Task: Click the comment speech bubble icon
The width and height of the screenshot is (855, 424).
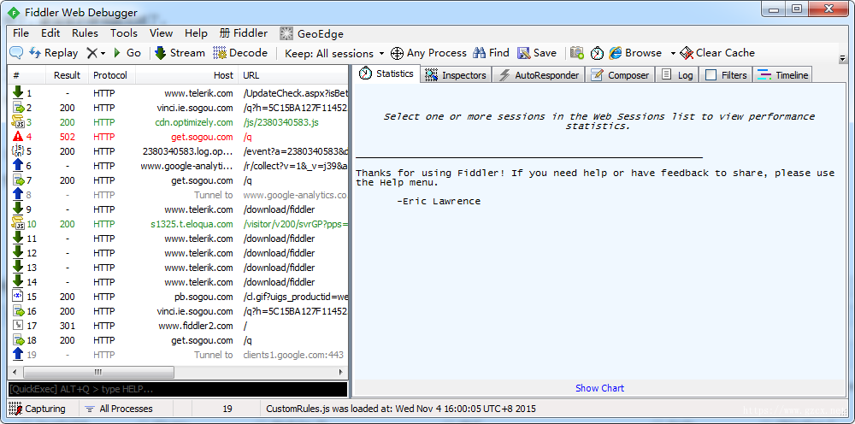Action: pos(16,53)
